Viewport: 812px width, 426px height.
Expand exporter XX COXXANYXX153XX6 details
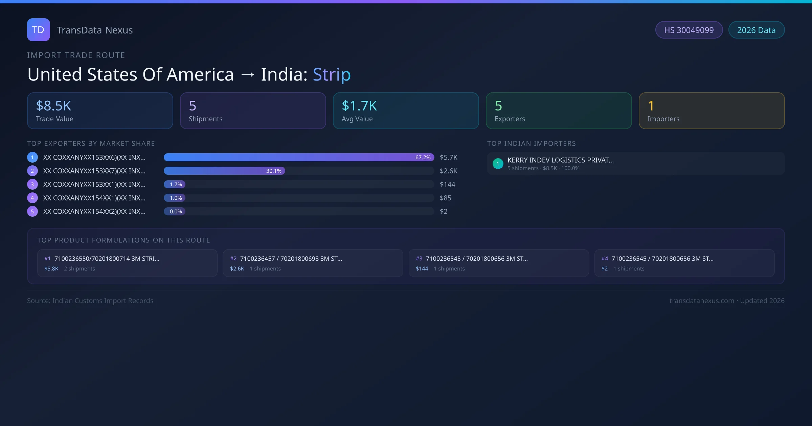click(94, 157)
